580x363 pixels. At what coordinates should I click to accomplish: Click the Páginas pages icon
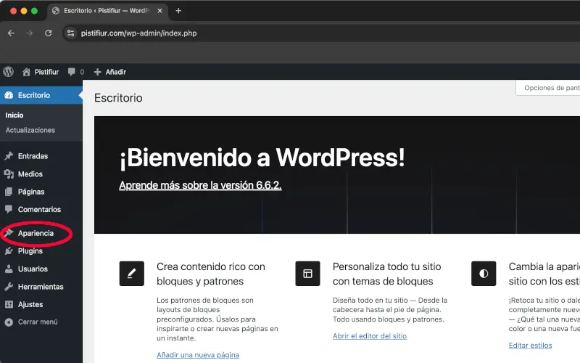(9, 192)
